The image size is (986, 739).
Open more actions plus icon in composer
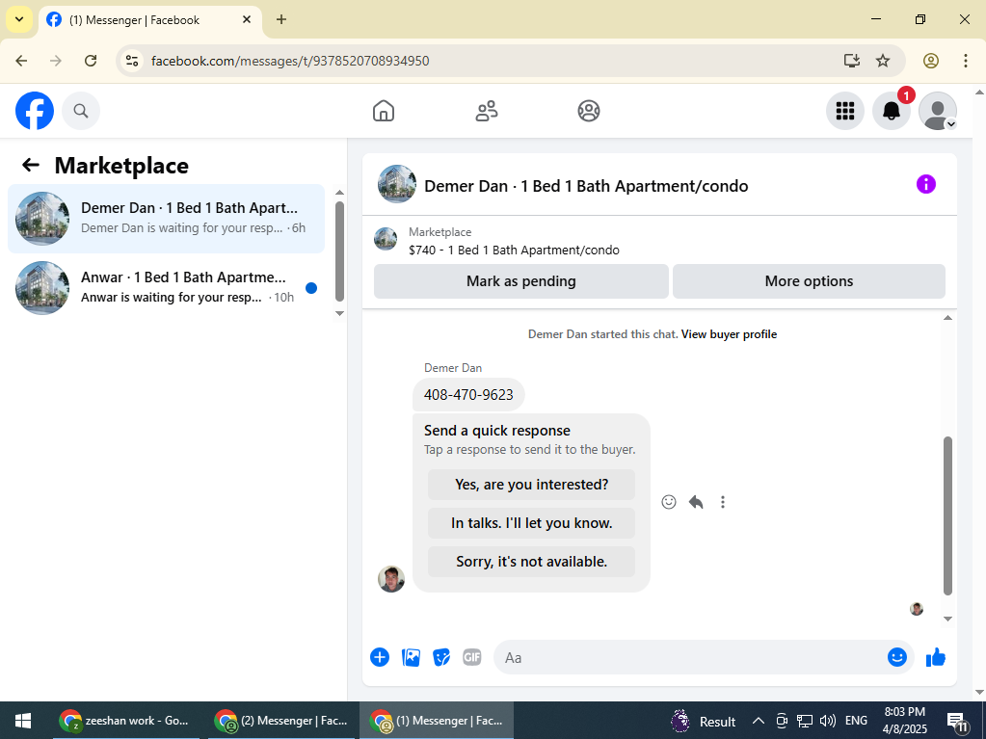pos(380,657)
